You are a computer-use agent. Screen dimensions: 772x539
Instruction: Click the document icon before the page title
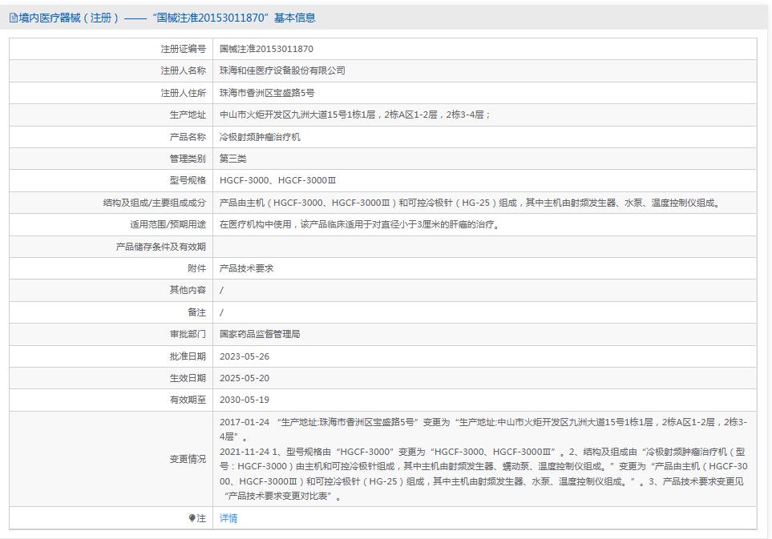click(x=14, y=17)
